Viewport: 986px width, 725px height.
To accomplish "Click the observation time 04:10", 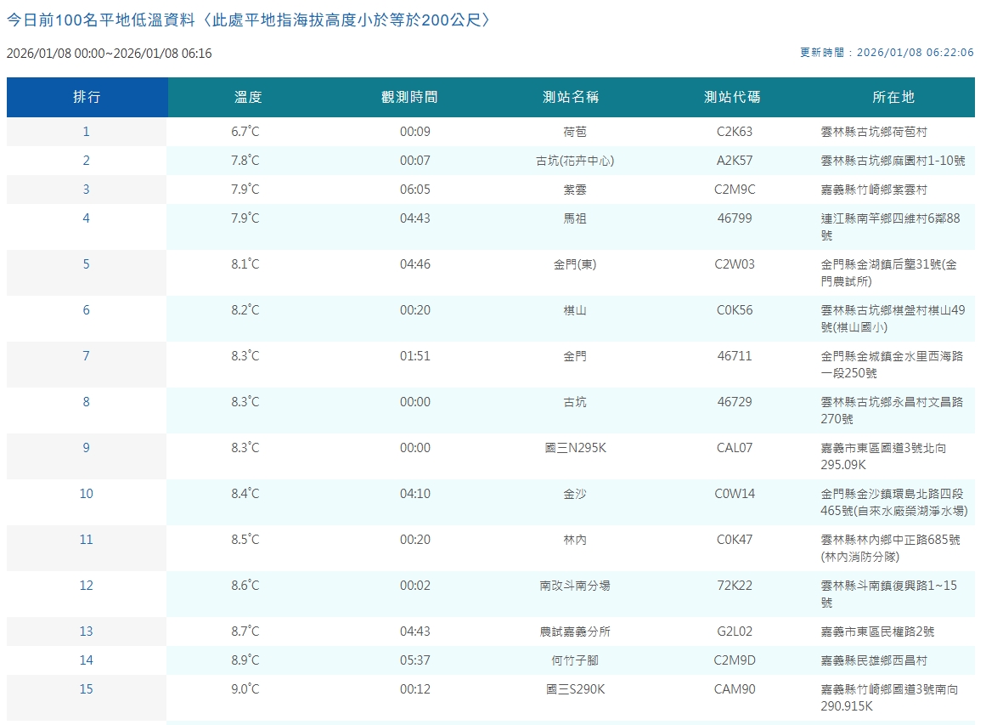I will 415,494.
